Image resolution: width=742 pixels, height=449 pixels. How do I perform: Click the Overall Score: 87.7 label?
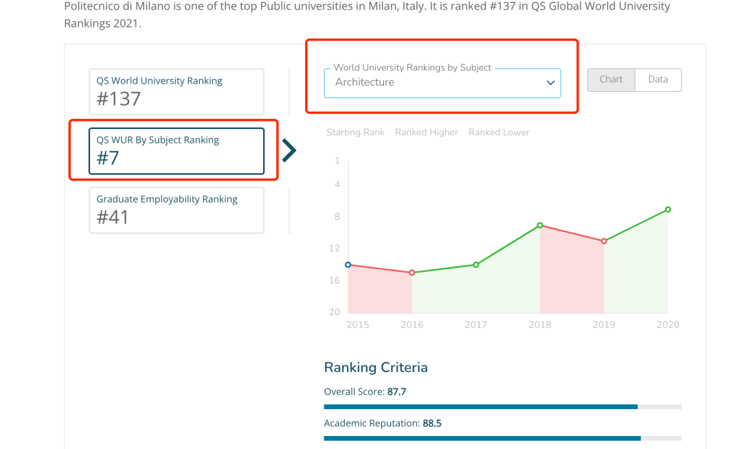(x=365, y=391)
